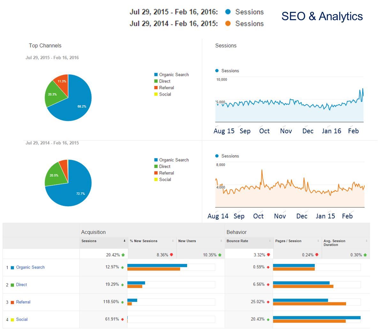Click the blue square in table row 1
The height and width of the screenshot is (330, 379).
pyautogui.click(x=12, y=268)
